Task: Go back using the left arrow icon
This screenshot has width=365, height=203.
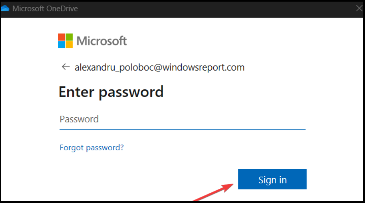Action: click(66, 67)
